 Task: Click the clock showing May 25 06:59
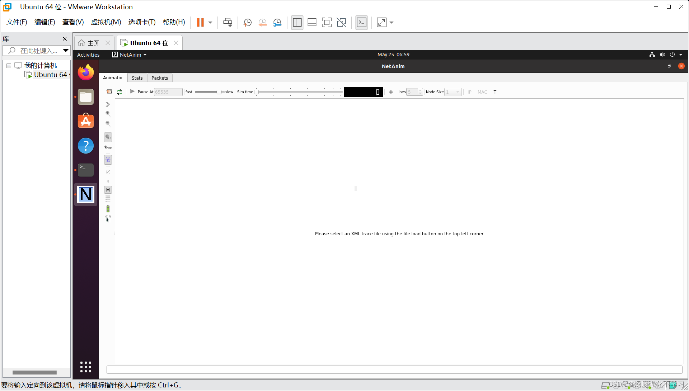(x=393, y=55)
